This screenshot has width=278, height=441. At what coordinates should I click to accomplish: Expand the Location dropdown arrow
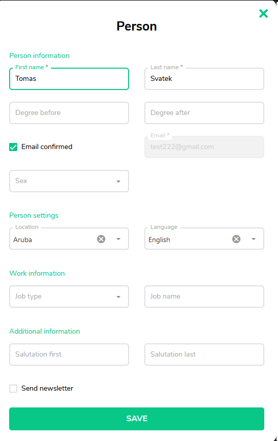tap(118, 239)
